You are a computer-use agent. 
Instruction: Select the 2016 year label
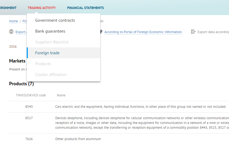[13, 47]
